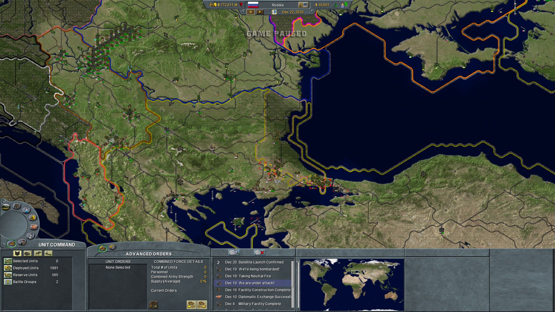Screen dimensions: 555x312
Task: Select the Selected Units row icon
Action: 8,261
